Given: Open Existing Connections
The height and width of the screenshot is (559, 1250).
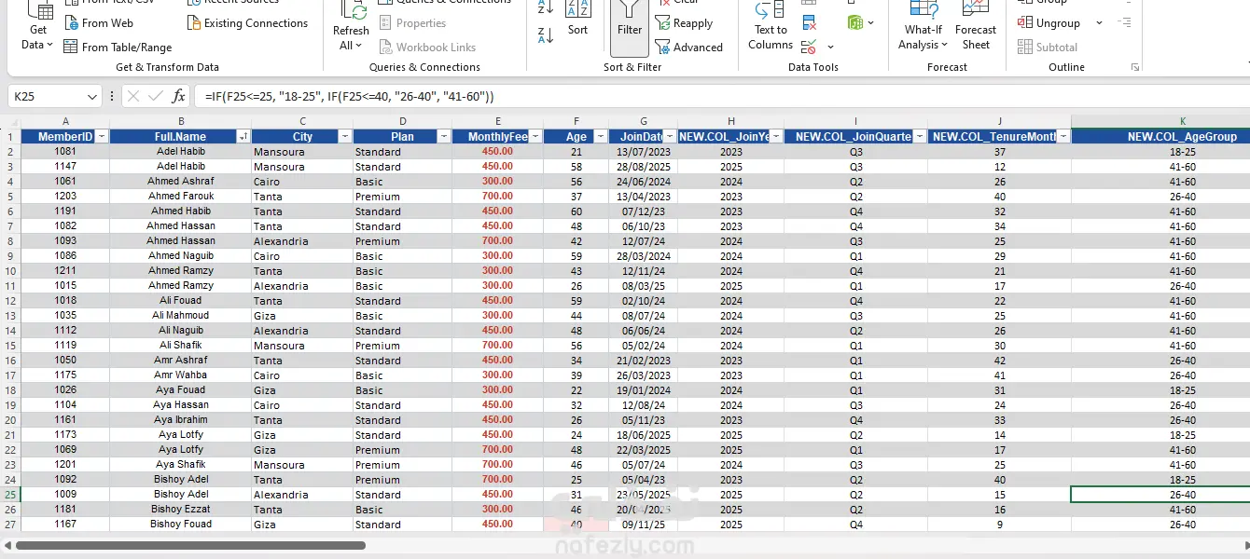Looking at the screenshot, I should (246, 23).
